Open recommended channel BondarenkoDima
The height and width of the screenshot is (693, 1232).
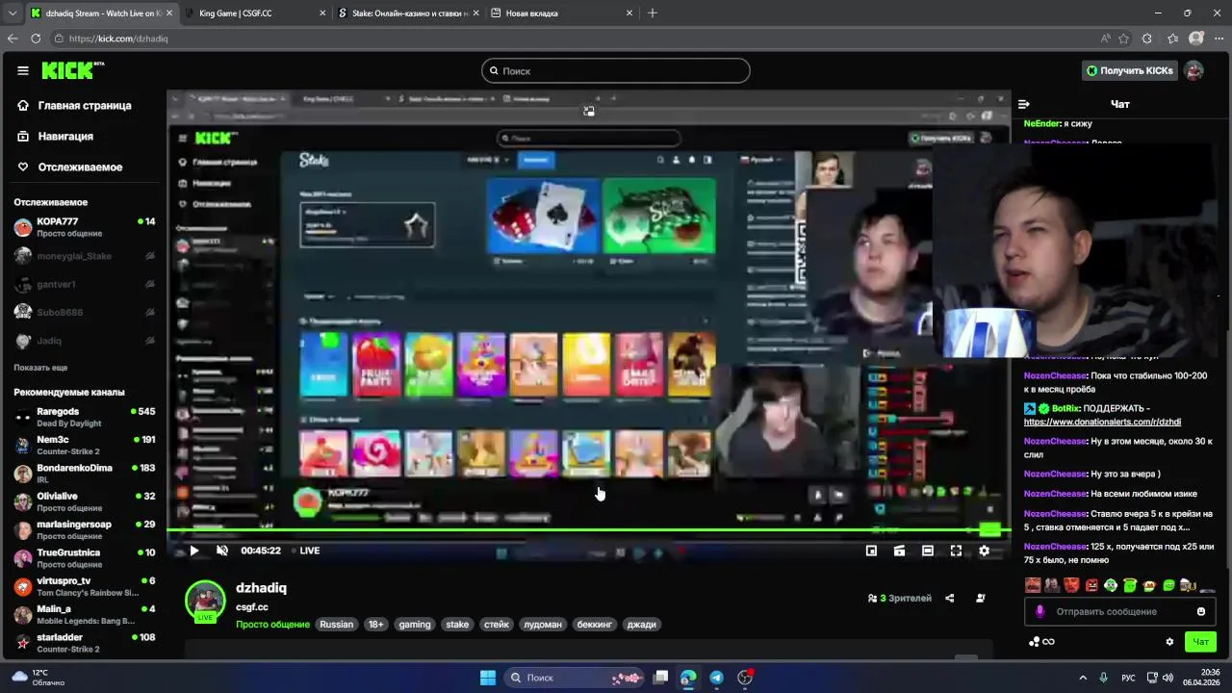pyautogui.click(x=85, y=474)
